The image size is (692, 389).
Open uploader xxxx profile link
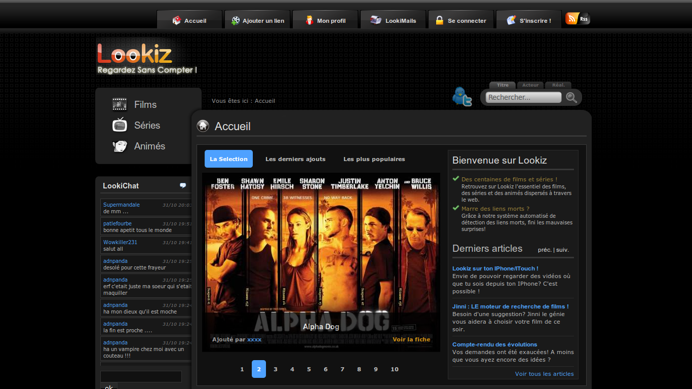[x=254, y=339]
